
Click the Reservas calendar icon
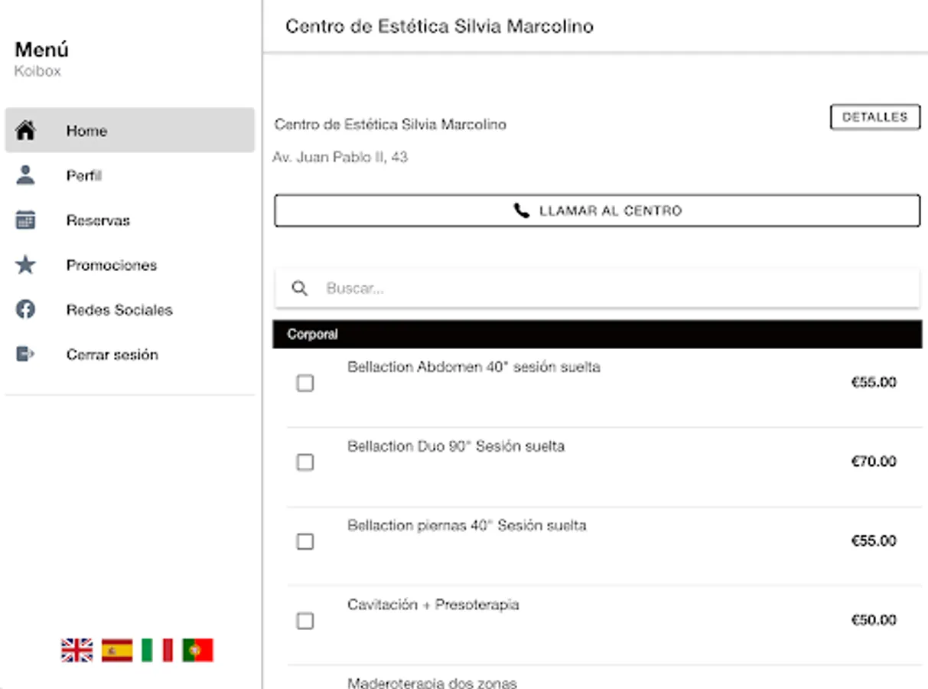(26, 220)
